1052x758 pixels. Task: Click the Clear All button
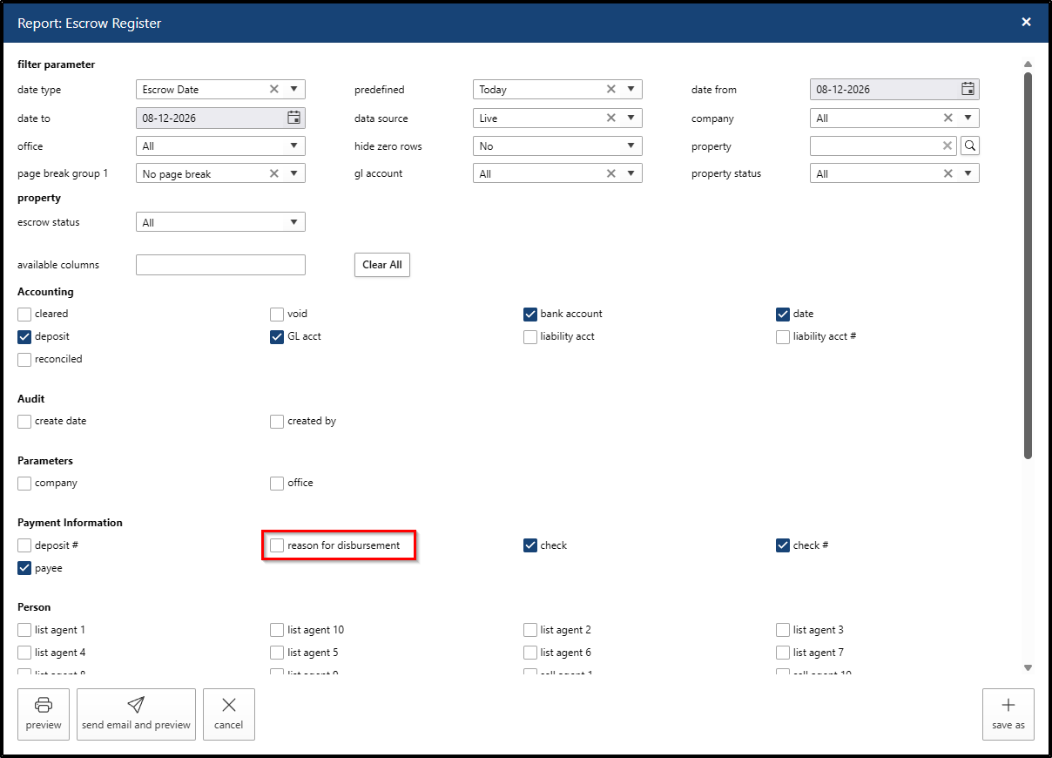click(382, 265)
